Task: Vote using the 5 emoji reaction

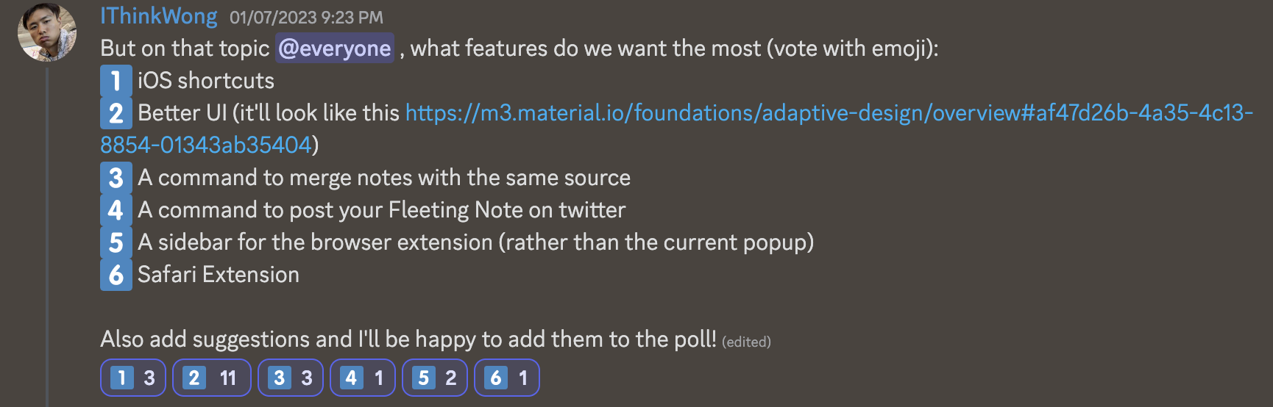Action: tap(435, 378)
